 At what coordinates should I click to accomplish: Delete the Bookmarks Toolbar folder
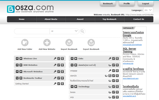pos(62,78)
